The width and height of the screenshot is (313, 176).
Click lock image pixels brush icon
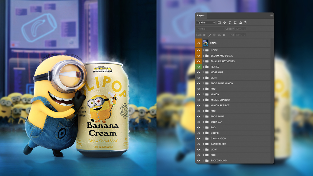click(210, 35)
